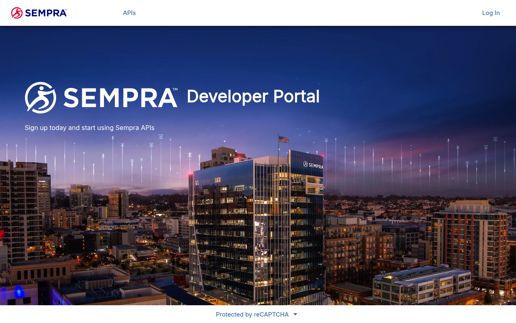Click 'Sign up today and start using Sempra APIs'
516x323 pixels.
tap(89, 128)
